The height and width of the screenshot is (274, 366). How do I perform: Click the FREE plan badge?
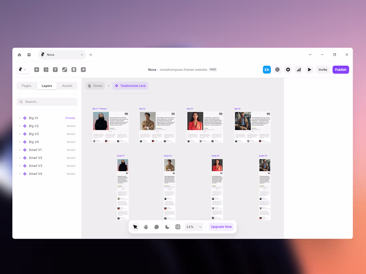point(213,69)
